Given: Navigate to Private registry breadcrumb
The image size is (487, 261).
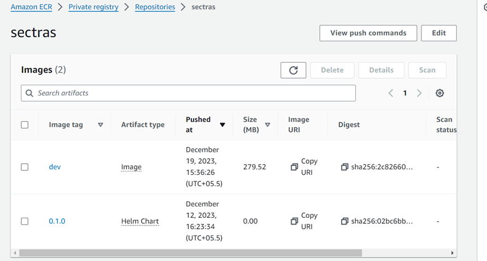Looking at the screenshot, I should 93,7.
